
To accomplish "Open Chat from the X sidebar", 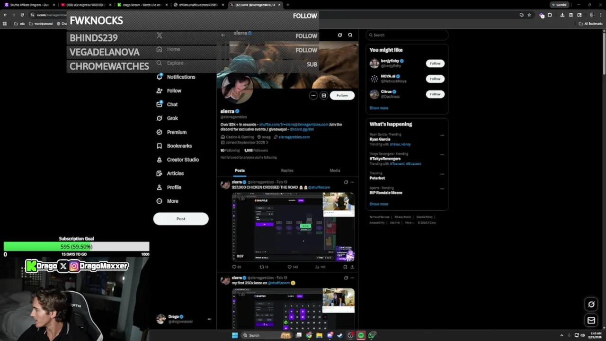I will 167,104.
